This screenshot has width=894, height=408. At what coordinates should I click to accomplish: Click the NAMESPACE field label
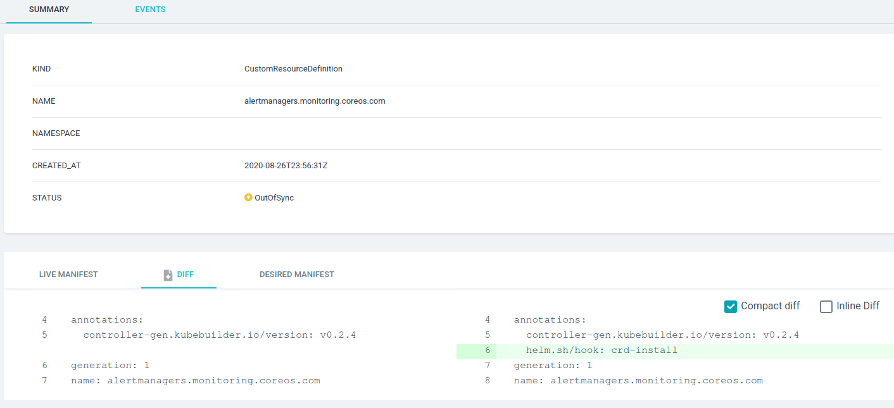pyautogui.click(x=56, y=133)
